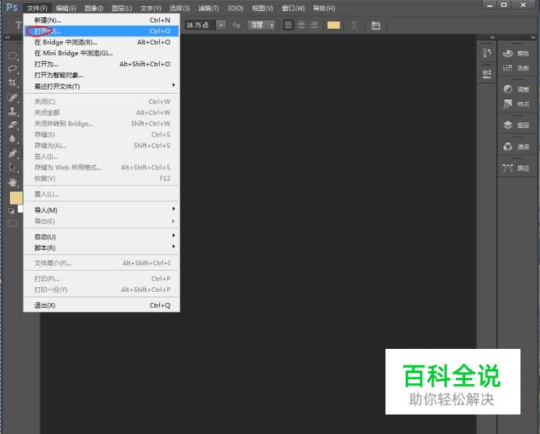This screenshot has width=540, height=434.
Task: Open the Layers panel (图层)
Action: pos(516,125)
